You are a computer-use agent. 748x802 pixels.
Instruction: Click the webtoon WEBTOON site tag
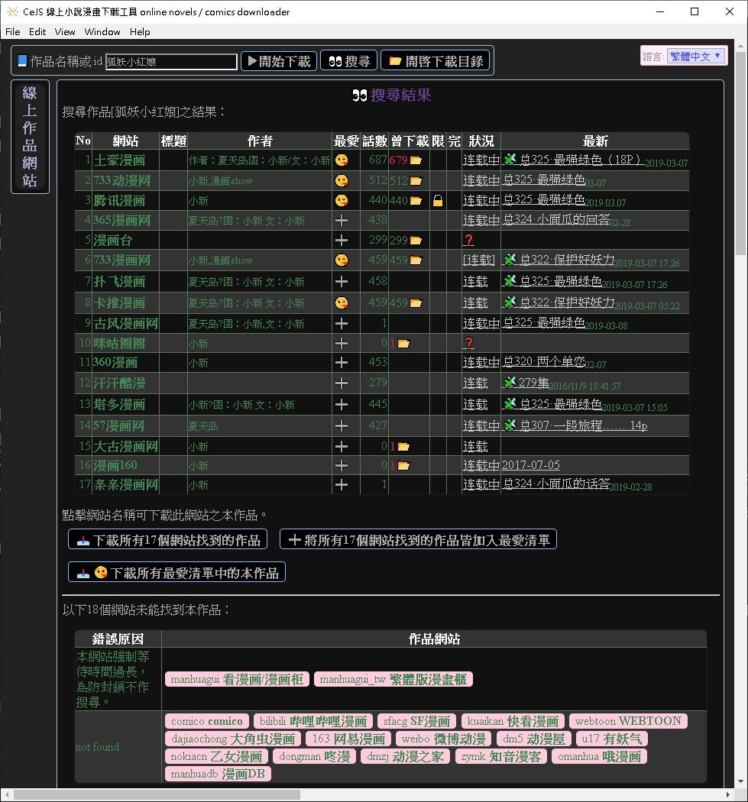point(628,721)
